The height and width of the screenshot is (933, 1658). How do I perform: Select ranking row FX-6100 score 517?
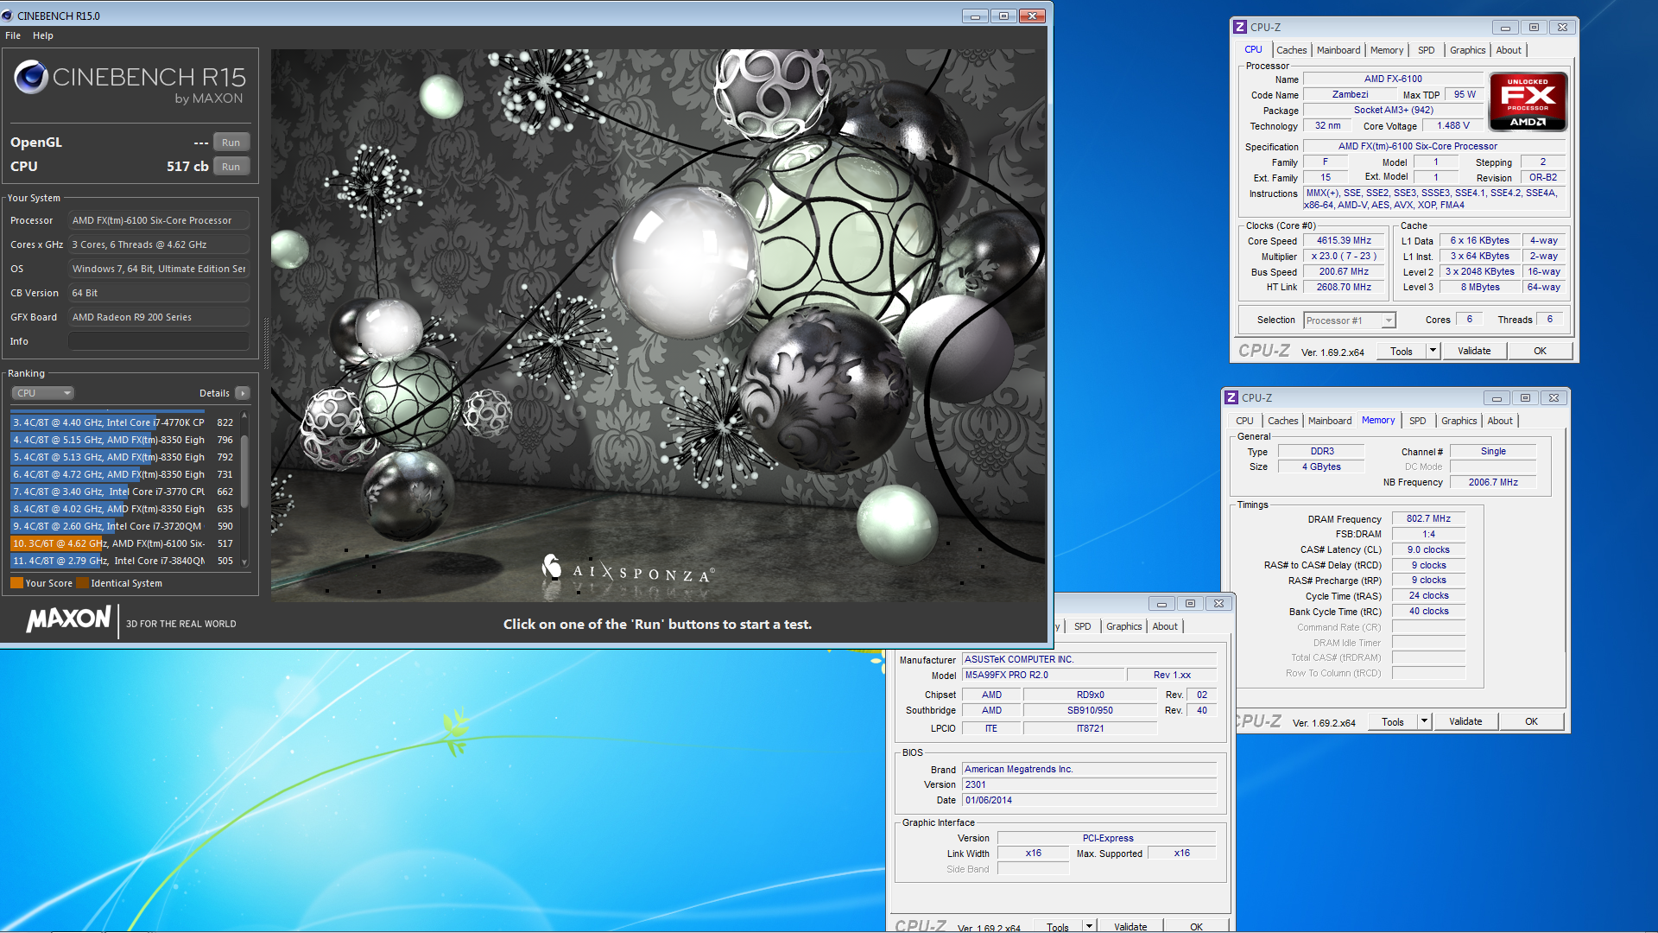tap(123, 543)
